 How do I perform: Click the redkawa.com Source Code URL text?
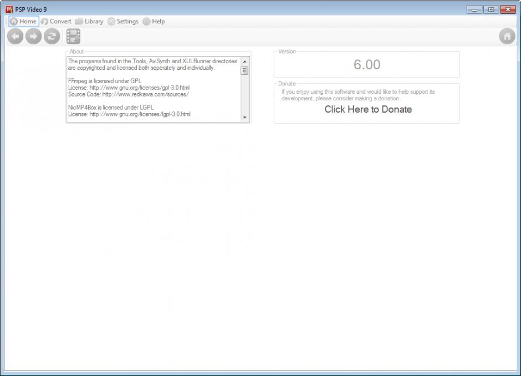146,94
